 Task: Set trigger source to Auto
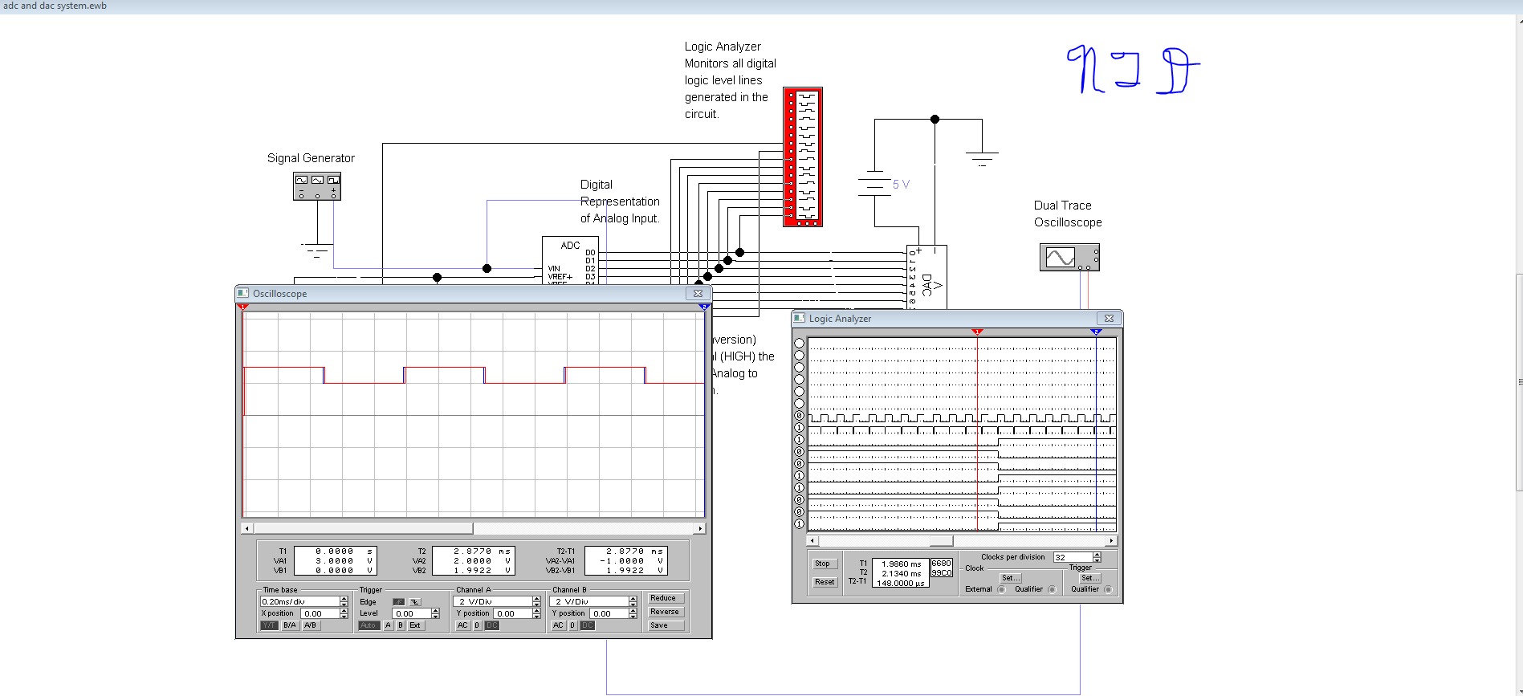coord(369,625)
